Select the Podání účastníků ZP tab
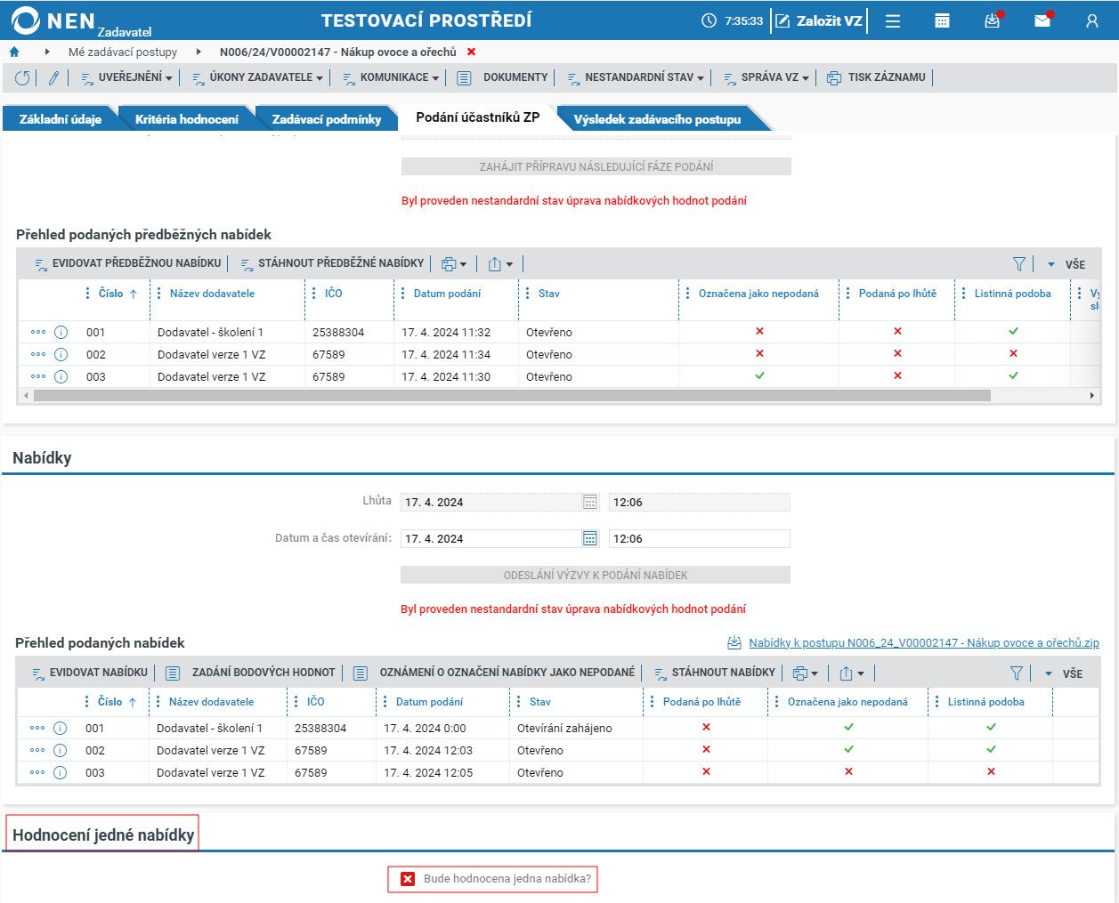This screenshot has width=1119, height=903. click(478, 117)
